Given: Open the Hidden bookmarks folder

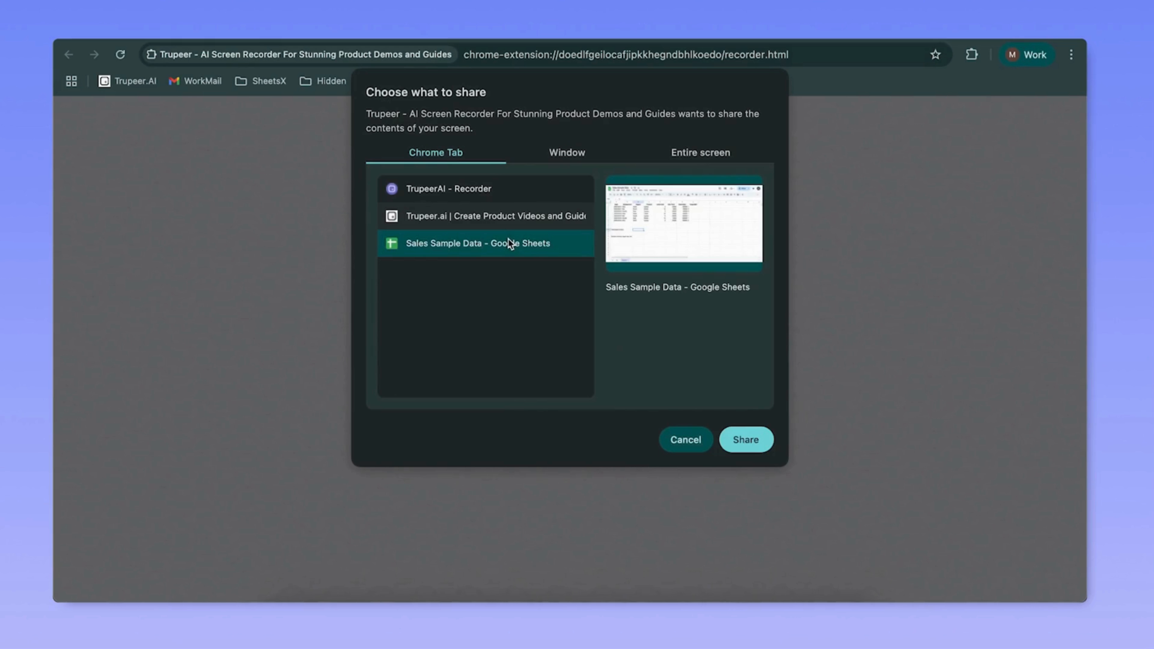Looking at the screenshot, I should click(x=323, y=81).
